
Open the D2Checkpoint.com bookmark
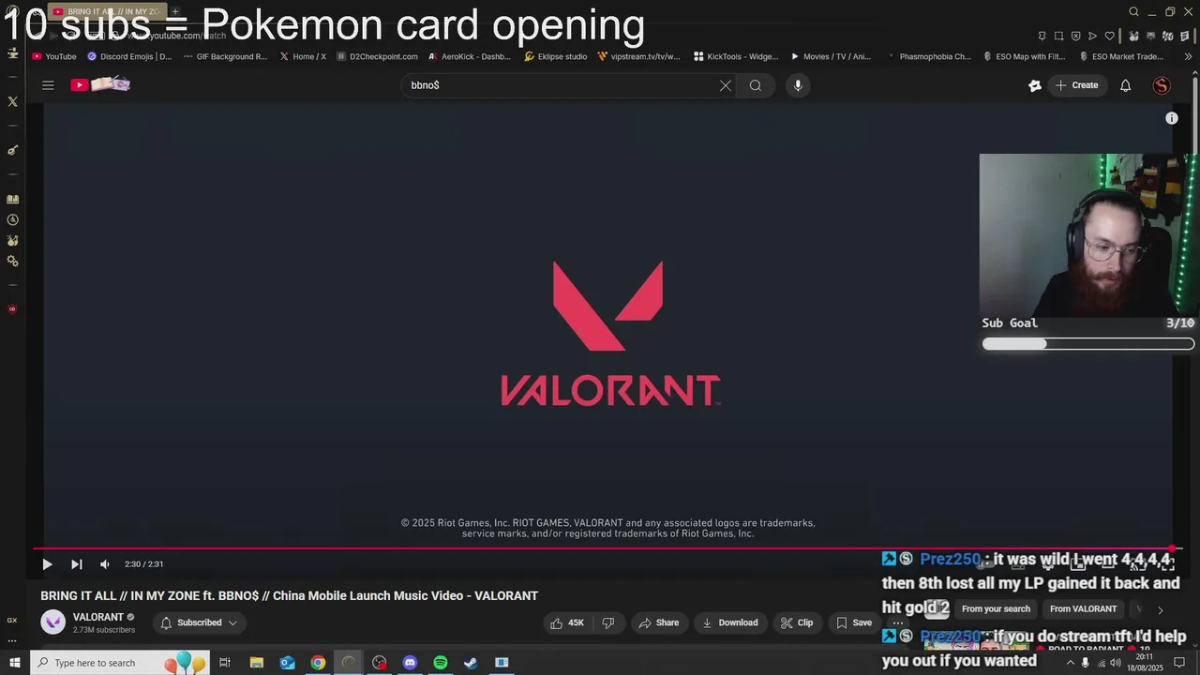(377, 56)
